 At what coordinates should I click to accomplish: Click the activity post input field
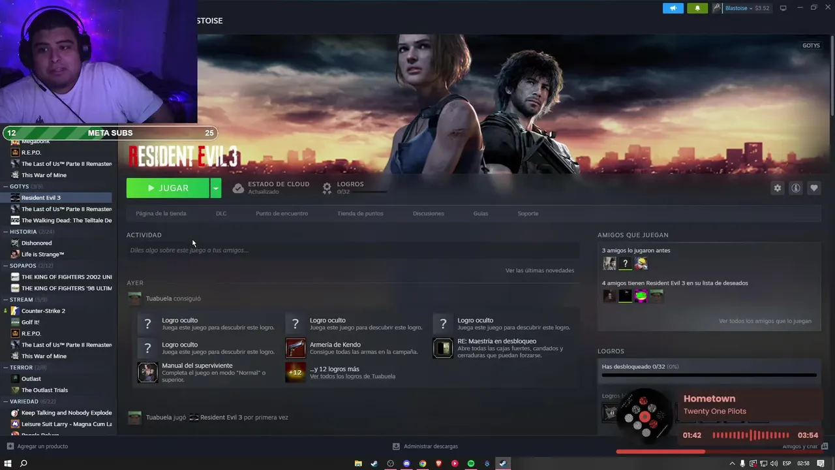tap(353, 250)
